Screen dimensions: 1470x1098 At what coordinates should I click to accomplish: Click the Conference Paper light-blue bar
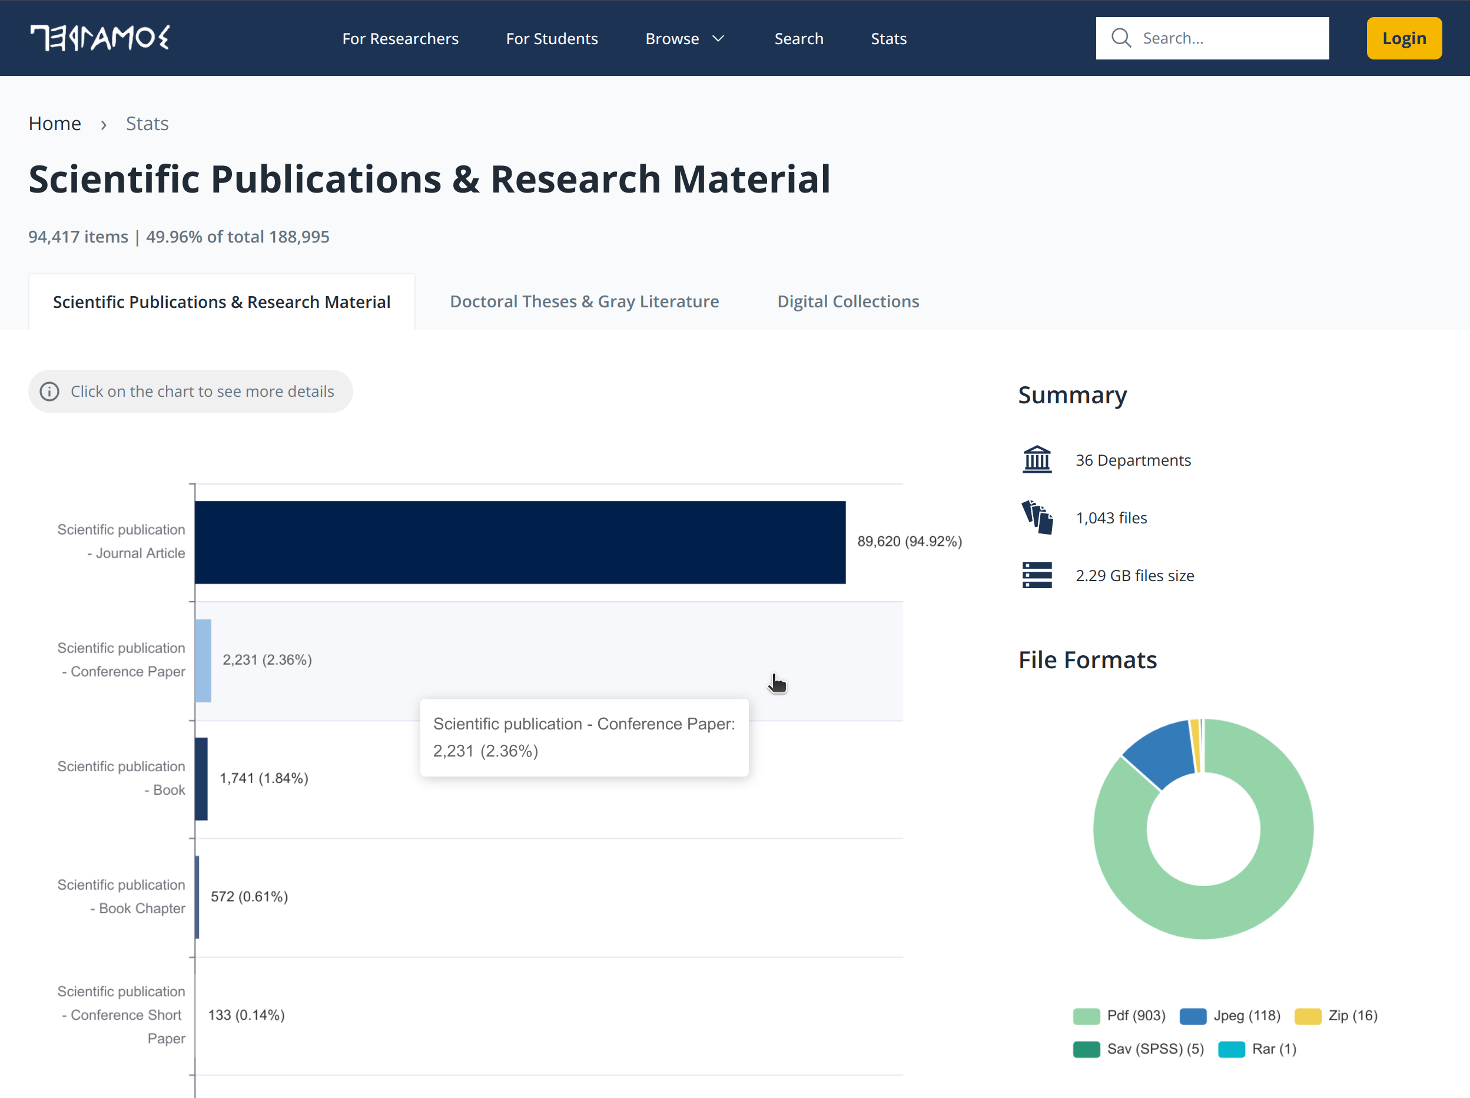[x=203, y=661]
